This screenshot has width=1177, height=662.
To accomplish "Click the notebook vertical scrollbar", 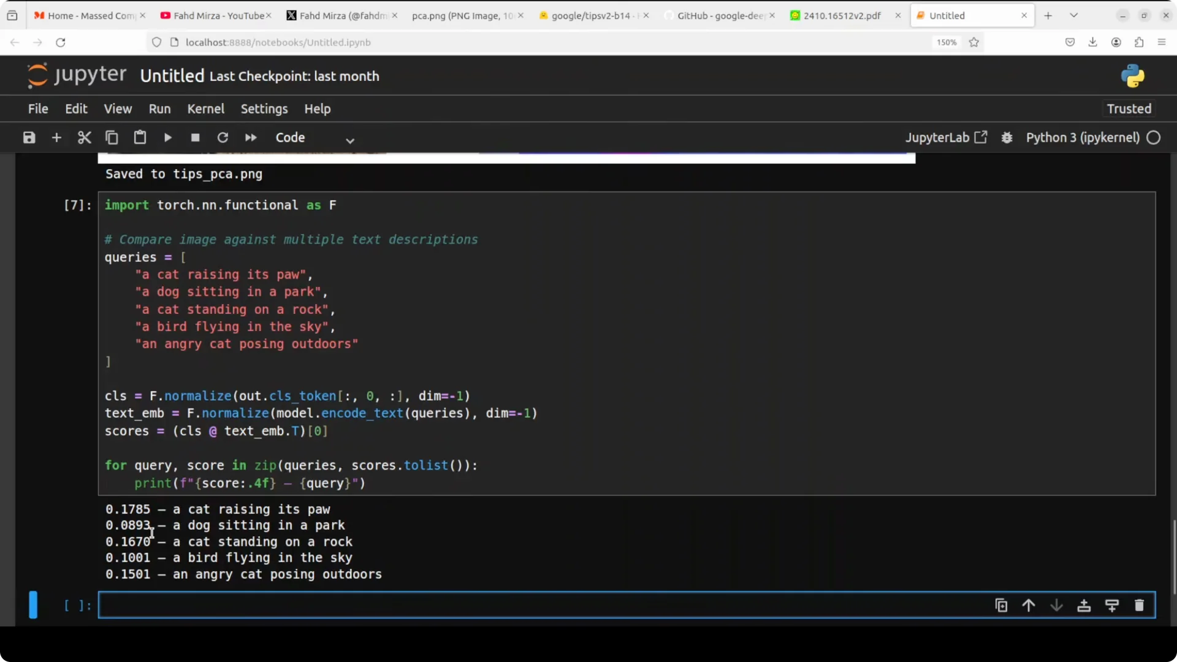I will coord(1174,557).
